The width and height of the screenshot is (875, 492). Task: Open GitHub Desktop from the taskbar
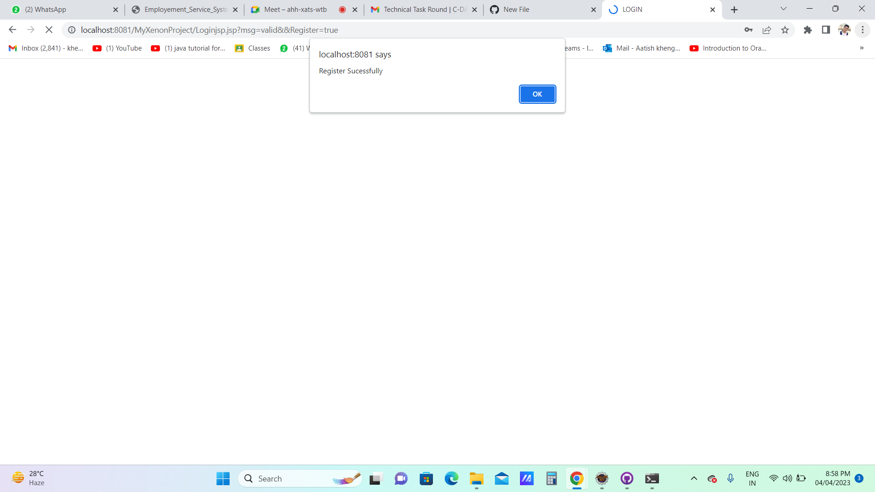click(627, 478)
